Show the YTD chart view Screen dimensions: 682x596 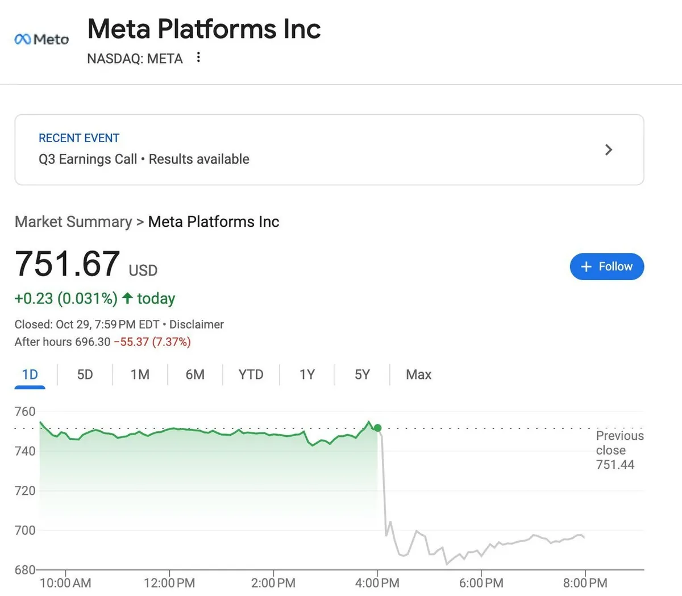[x=251, y=374]
